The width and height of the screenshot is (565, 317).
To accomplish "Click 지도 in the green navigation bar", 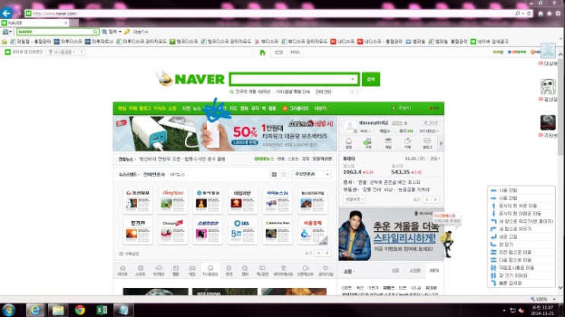I will [233, 109].
